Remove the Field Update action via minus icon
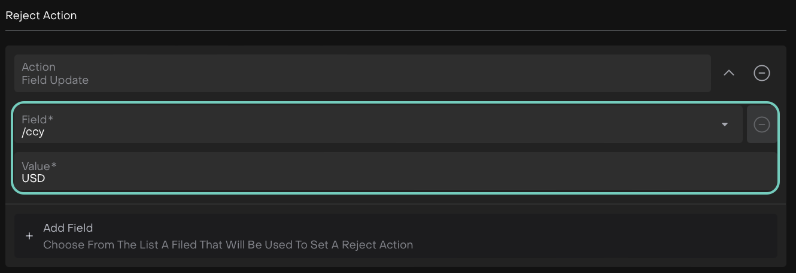The image size is (796, 273). (761, 73)
